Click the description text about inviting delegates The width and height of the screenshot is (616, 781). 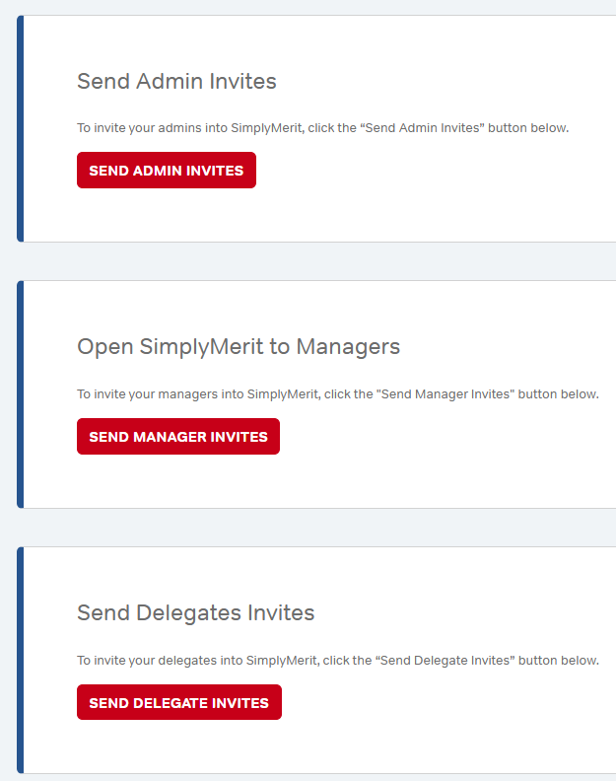point(337,661)
